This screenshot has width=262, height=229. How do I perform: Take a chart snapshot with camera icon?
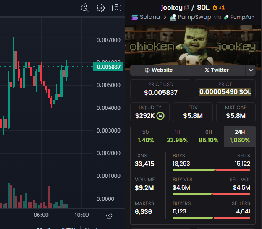tap(116, 8)
